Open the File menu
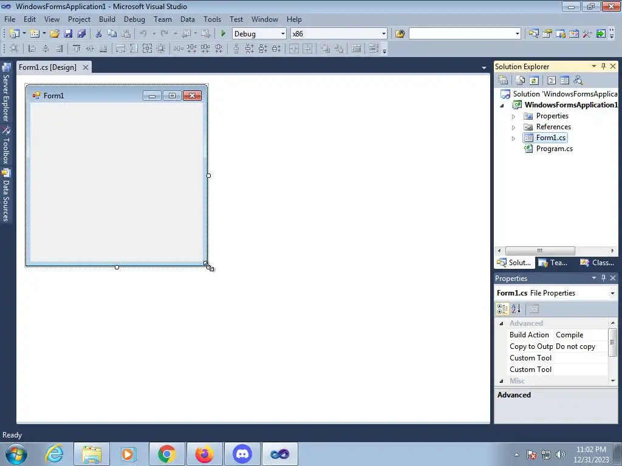Image resolution: width=622 pixels, height=466 pixels. 10,19
